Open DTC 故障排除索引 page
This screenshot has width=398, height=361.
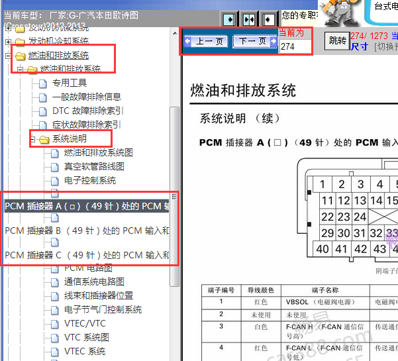(88, 111)
